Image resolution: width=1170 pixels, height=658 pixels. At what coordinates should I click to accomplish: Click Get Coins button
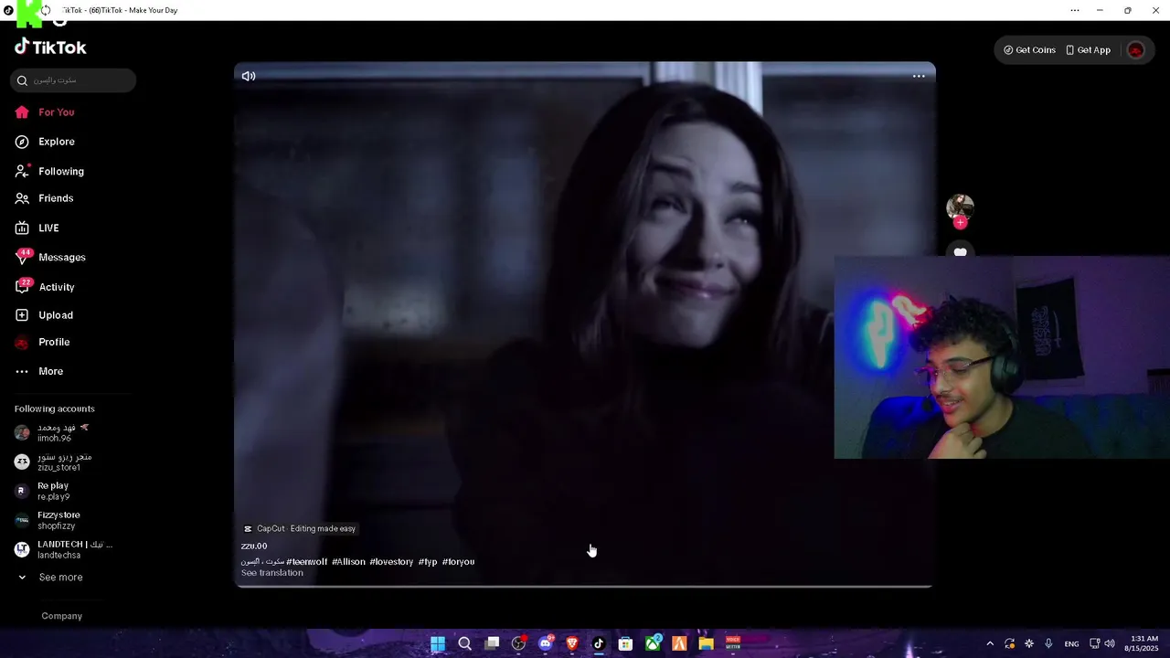pyautogui.click(x=1029, y=50)
